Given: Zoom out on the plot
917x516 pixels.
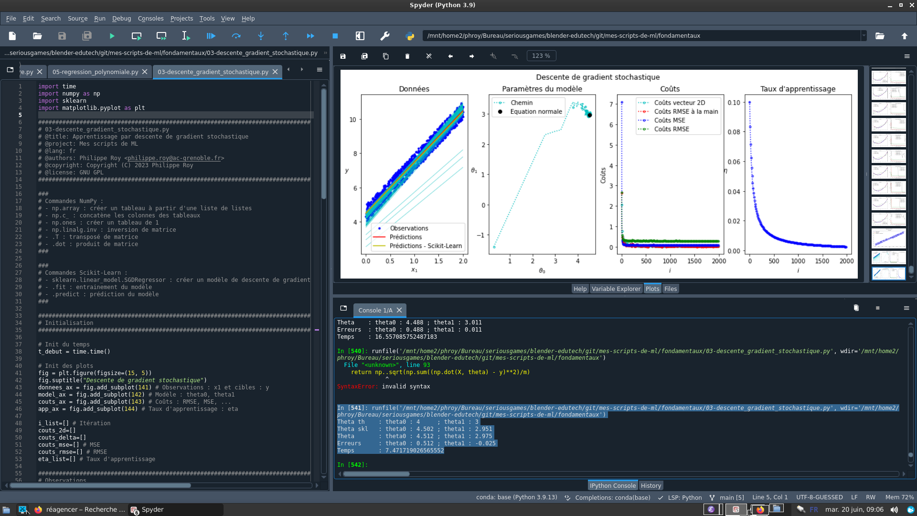Looking at the screenshot, I should (x=515, y=56).
